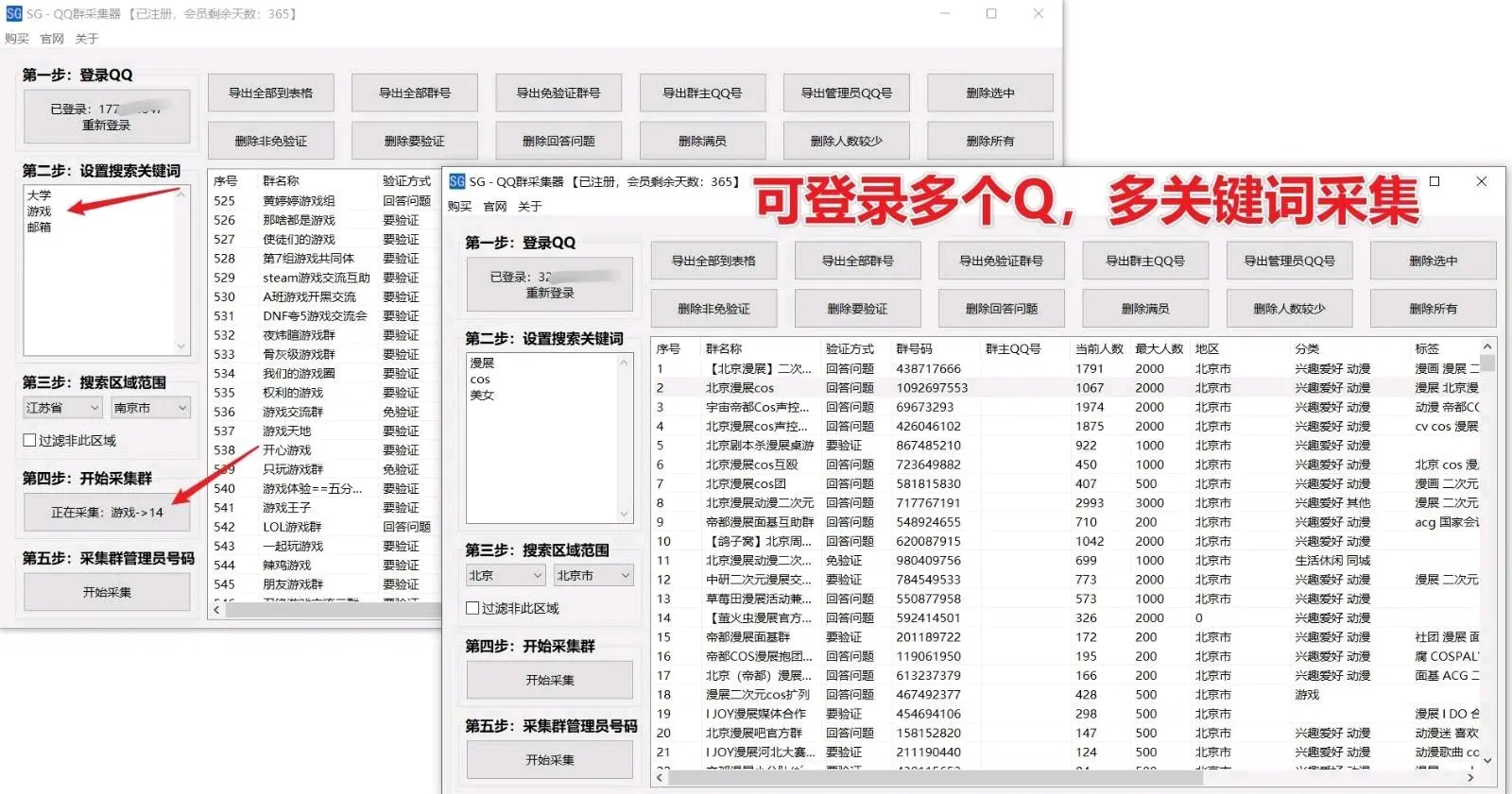This screenshot has height=794, width=1512.
Task: Open the 南京市 city dropdown in back window
Action: pyautogui.click(x=150, y=408)
